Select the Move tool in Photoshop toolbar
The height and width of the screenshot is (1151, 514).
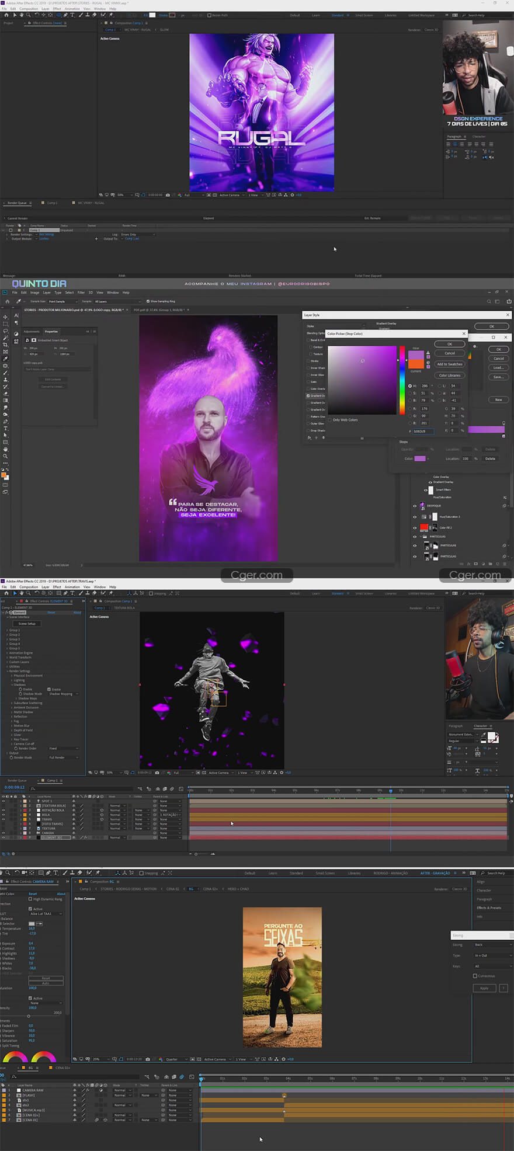pyautogui.click(x=5, y=317)
